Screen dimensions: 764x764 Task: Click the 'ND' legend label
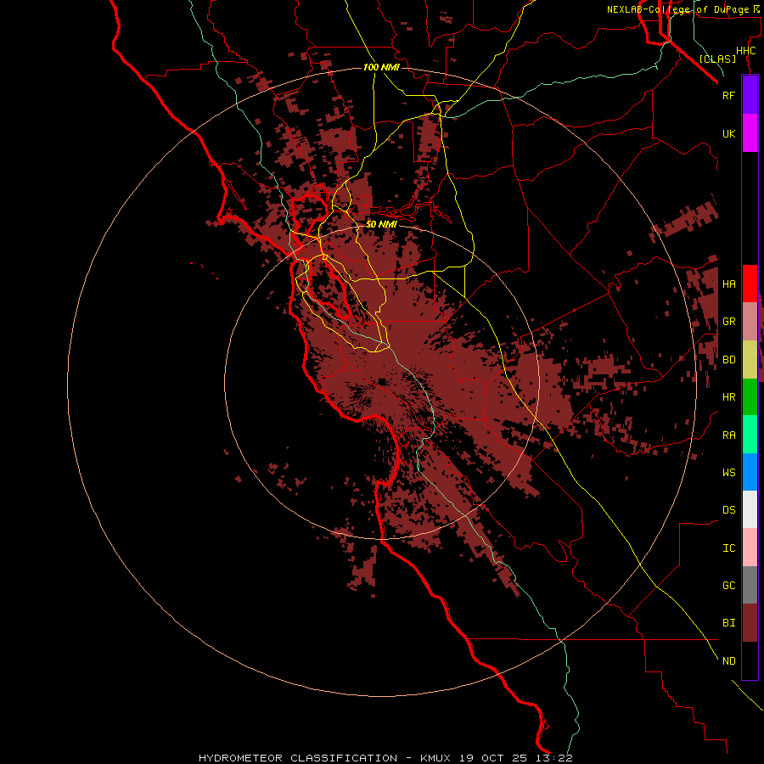(x=728, y=661)
